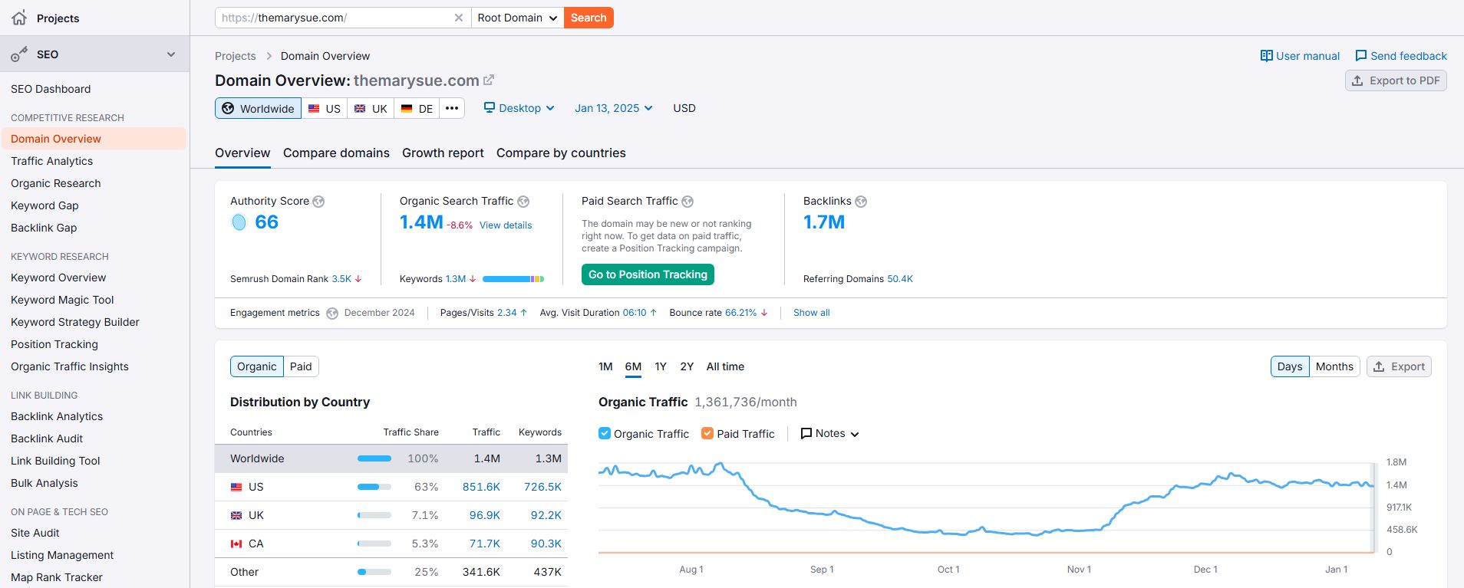Open the View details link
This screenshot has width=1464, height=588.
pos(506,225)
